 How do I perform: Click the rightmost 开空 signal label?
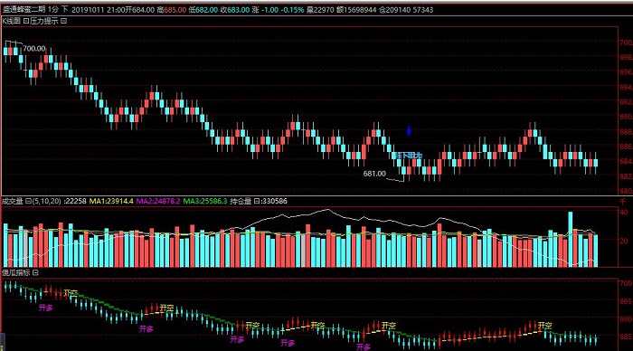(544, 325)
